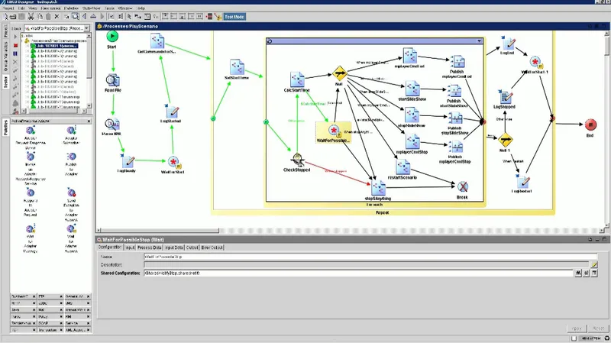Click the Cut toolbar icon
This screenshot has height=343, width=611.
pyautogui.click(x=31, y=16)
